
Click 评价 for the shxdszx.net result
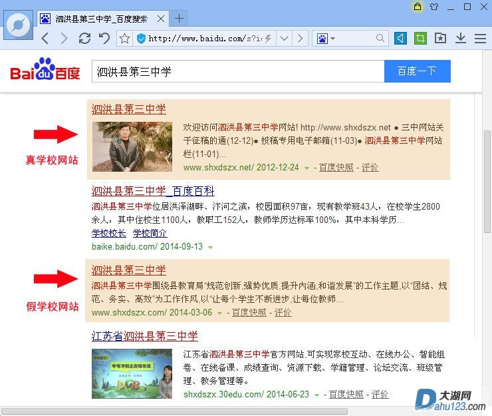point(370,168)
